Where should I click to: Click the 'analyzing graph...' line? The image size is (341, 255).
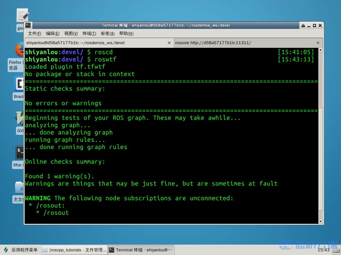[58, 125]
